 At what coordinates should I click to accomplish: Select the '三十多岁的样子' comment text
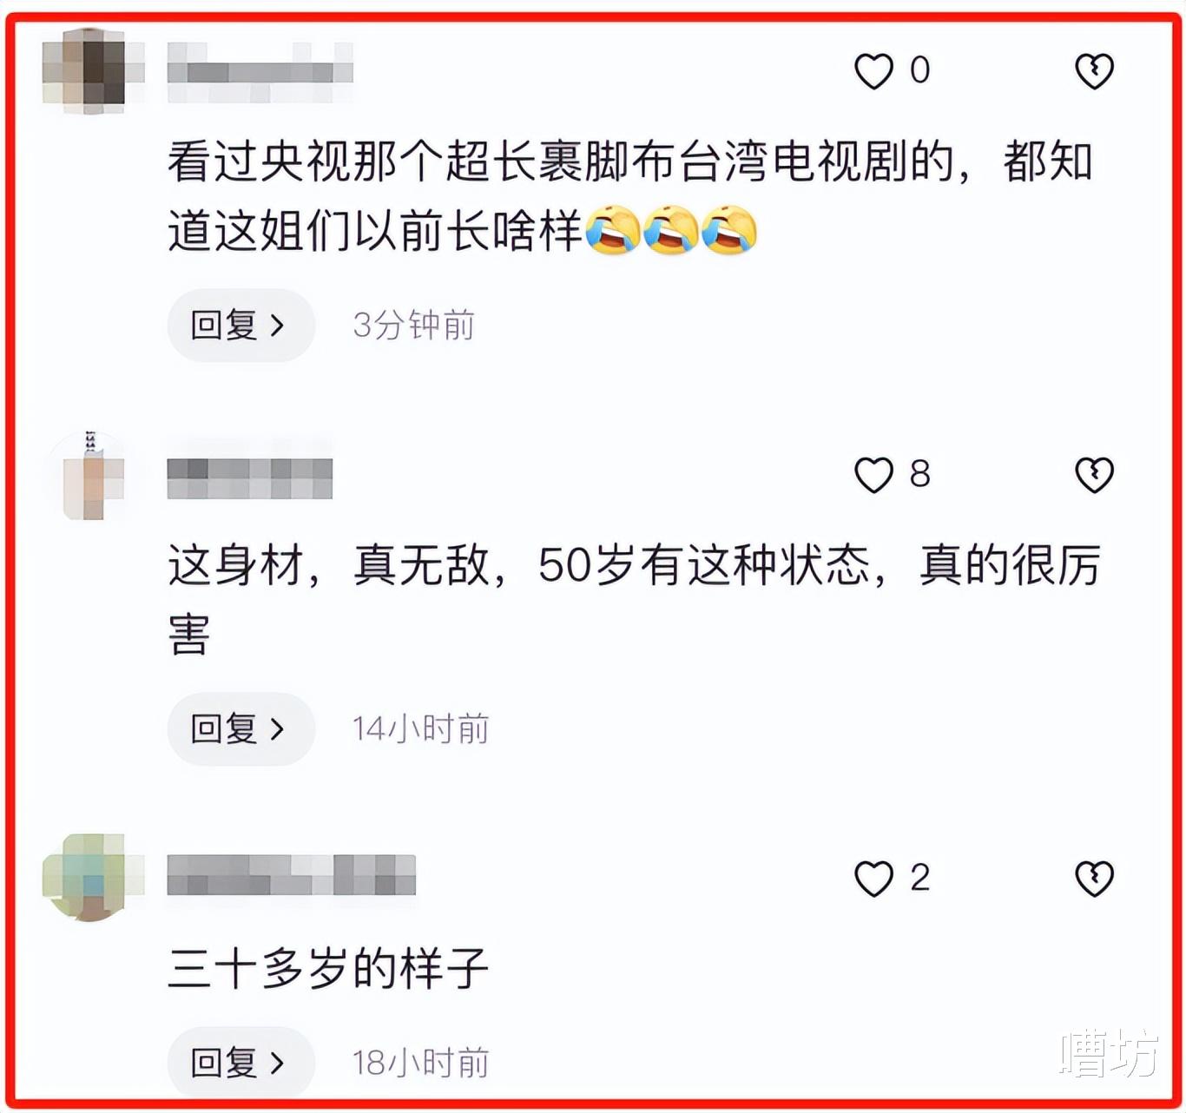328,969
